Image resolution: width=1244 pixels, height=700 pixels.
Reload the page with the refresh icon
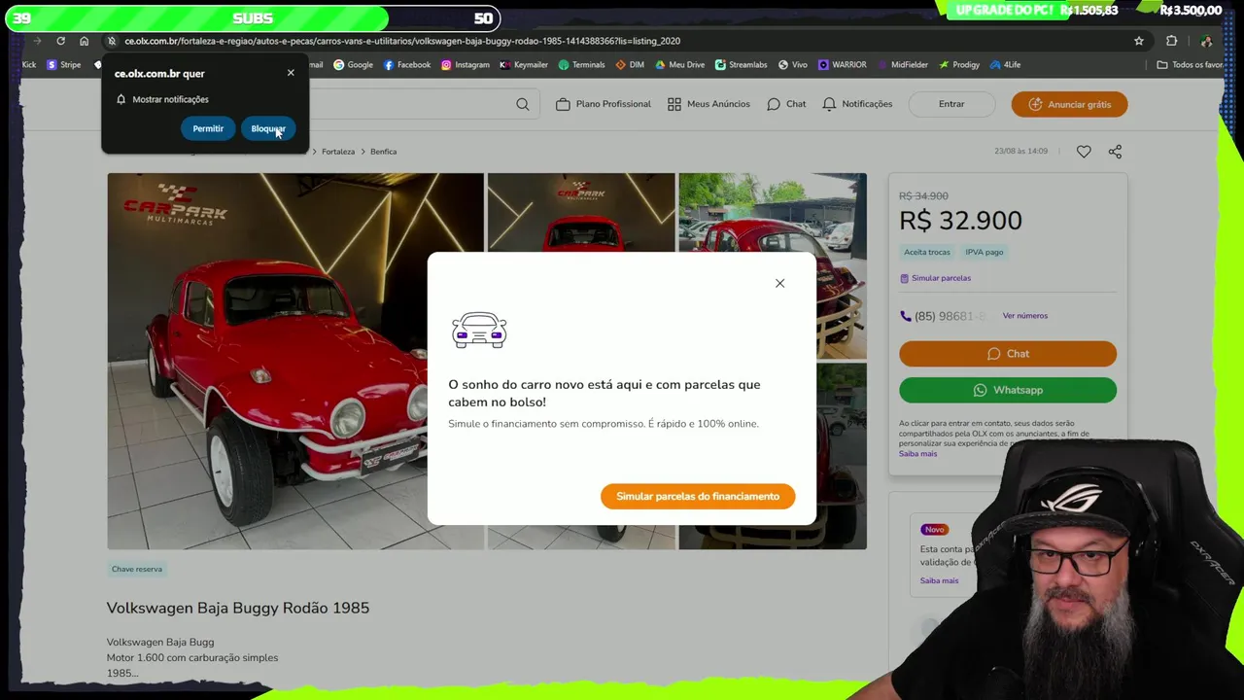(60, 41)
